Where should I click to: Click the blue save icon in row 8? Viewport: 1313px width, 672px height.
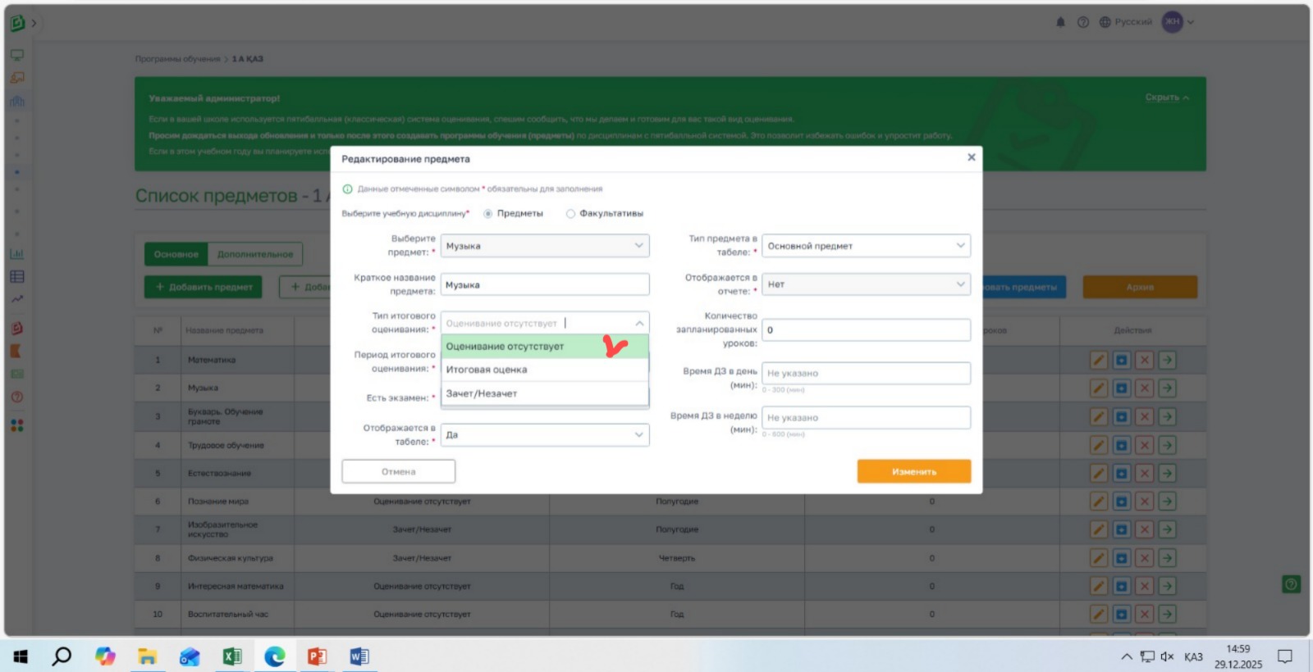tap(1121, 558)
